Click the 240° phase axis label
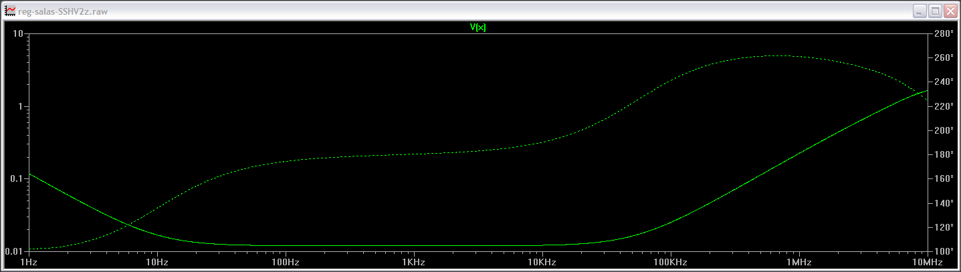Image resolution: width=961 pixels, height=272 pixels. pos(944,82)
